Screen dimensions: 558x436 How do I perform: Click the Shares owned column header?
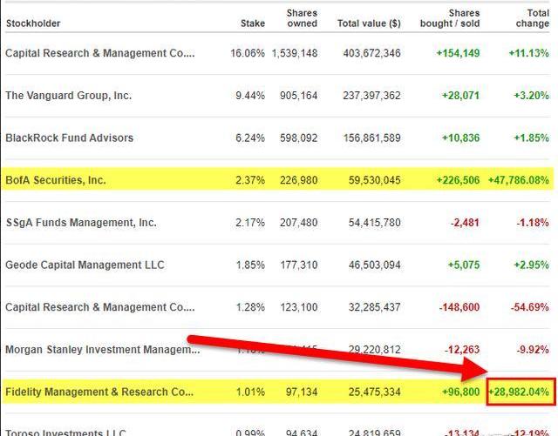302,18
